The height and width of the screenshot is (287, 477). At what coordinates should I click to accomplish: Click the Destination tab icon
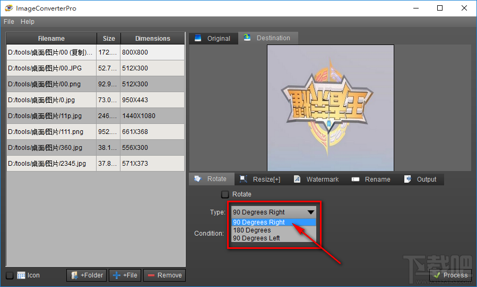[247, 38]
